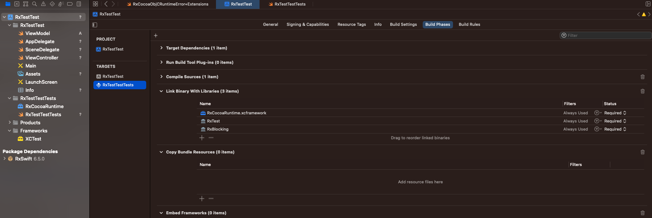Open platform filter menu for RxTest
This screenshot has height=218, width=652.
(598, 121)
